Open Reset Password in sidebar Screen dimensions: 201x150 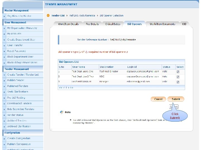tap(16, 51)
